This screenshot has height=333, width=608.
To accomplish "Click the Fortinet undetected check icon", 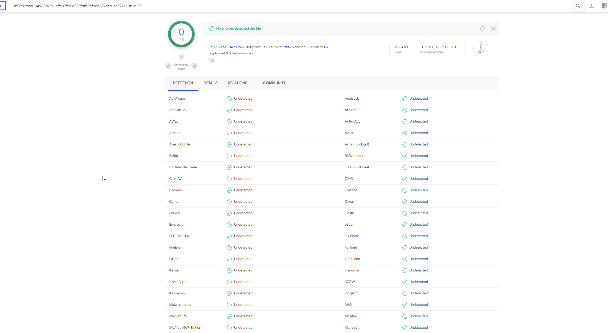I will point(405,247).
